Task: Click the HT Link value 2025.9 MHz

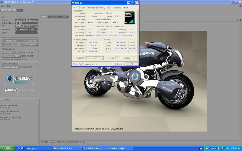Action: coord(93,52)
